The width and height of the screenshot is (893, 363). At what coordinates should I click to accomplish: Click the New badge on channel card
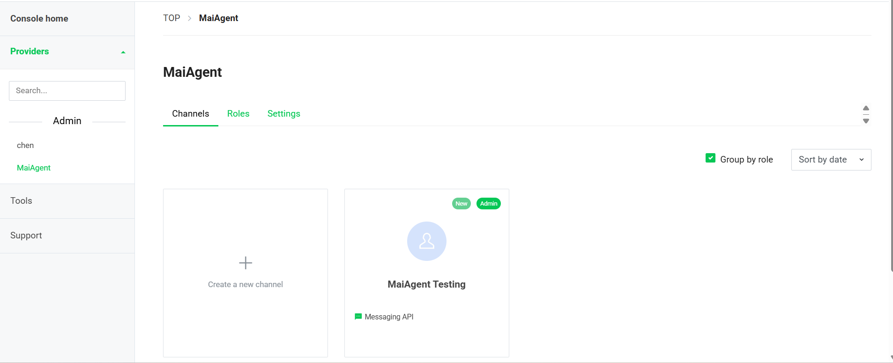pos(461,204)
